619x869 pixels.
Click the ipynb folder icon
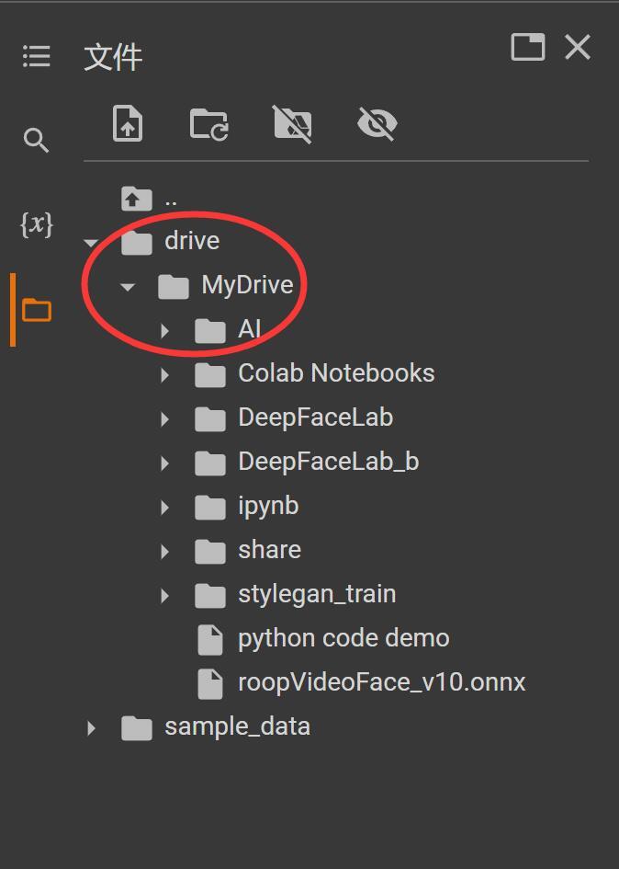(x=209, y=508)
